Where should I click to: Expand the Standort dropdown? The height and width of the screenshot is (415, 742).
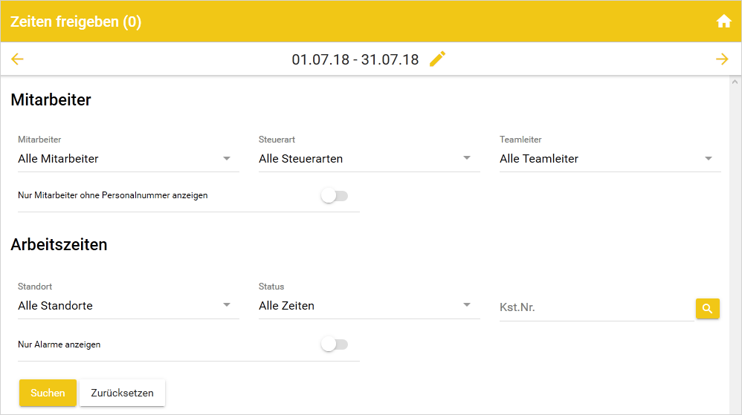coord(128,306)
